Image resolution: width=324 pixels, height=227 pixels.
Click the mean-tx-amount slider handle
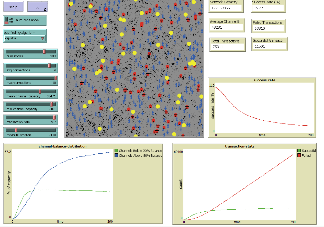point(16,130)
